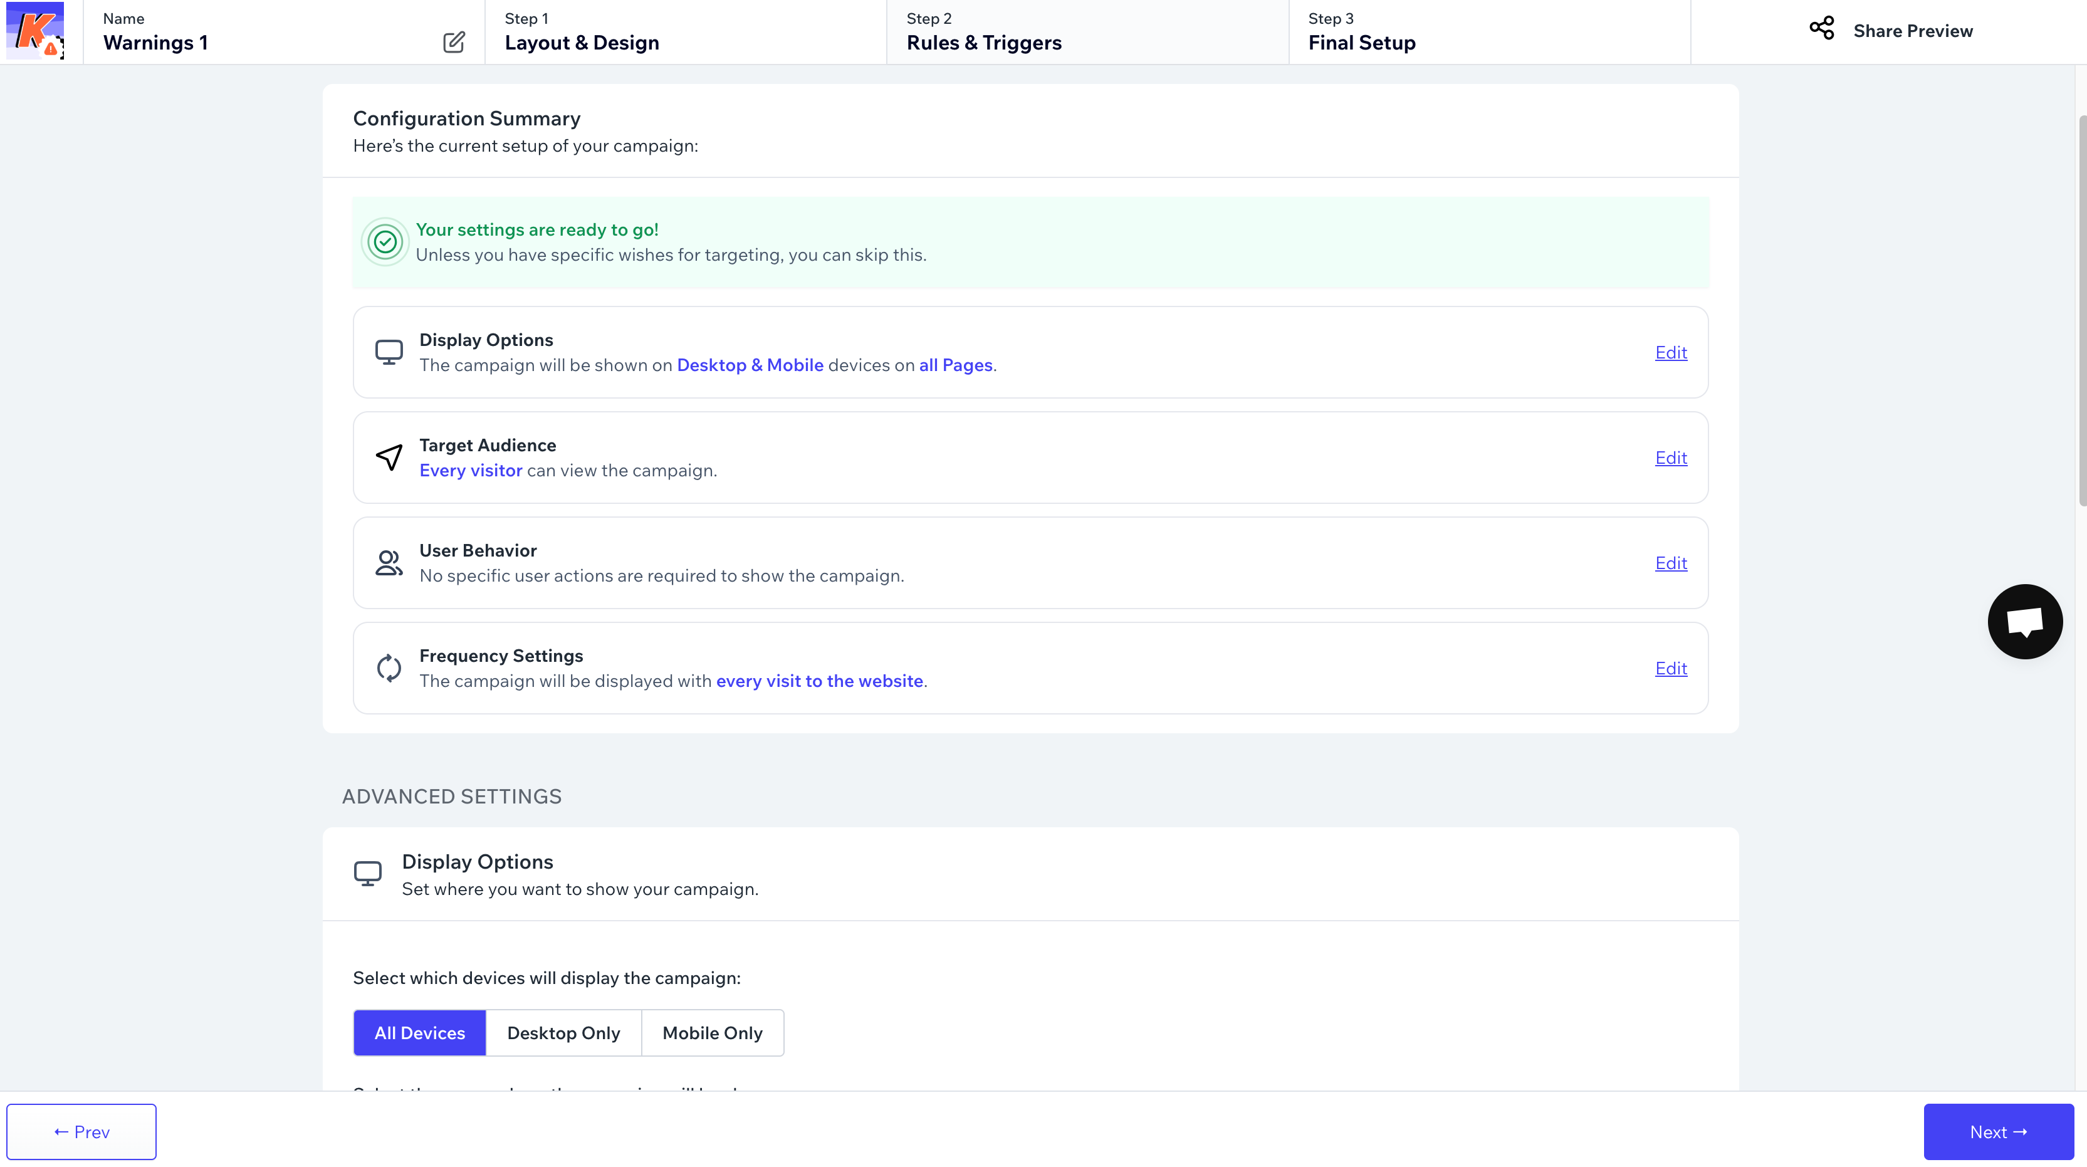
Task: Edit the Display Options summary
Action: (x=1671, y=352)
